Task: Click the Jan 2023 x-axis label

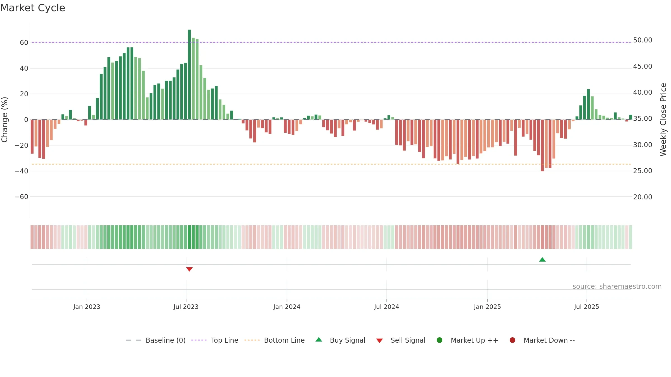Action: [x=87, y=307]
